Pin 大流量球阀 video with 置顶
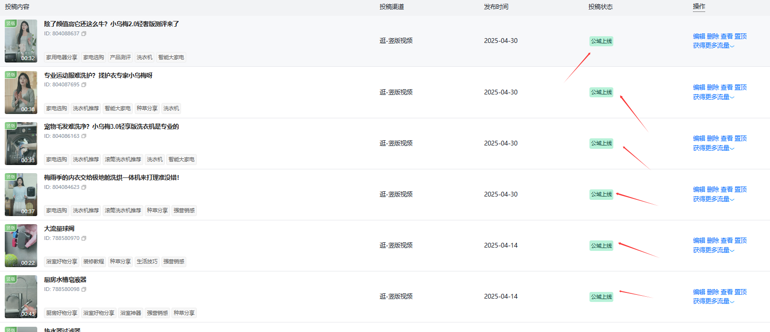Screen dimensions: 770x332 (740, 240)
